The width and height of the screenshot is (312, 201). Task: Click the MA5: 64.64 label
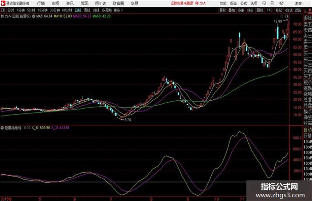(44, 16)
